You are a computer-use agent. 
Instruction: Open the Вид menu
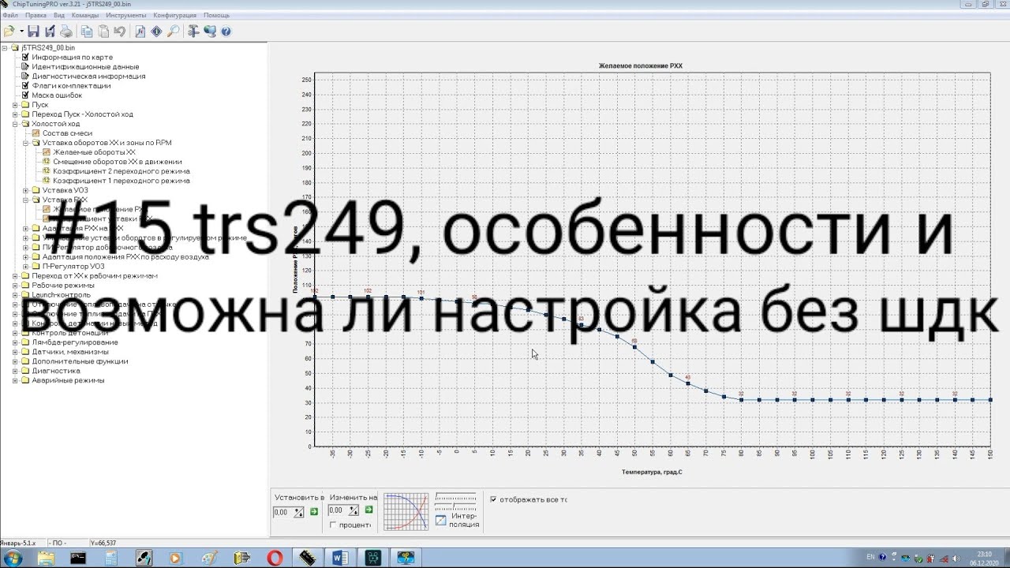coord(59,15)
